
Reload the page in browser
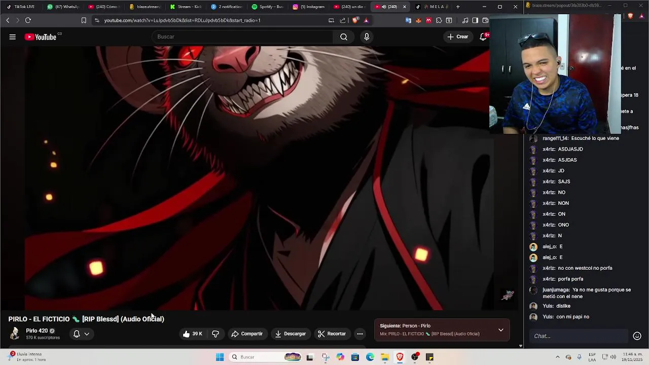pos(28,20)
